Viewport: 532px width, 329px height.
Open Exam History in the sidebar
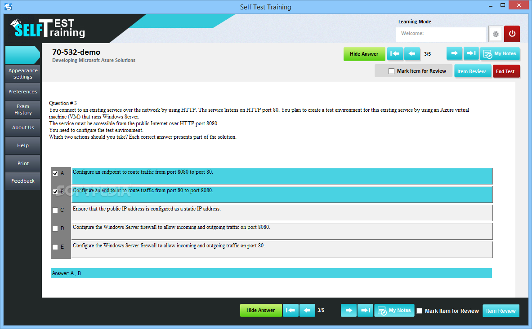click(x=23, y=110)
